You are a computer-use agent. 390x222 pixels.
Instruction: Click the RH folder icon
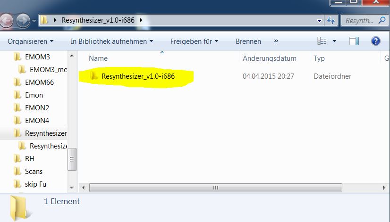coord(17,159)
